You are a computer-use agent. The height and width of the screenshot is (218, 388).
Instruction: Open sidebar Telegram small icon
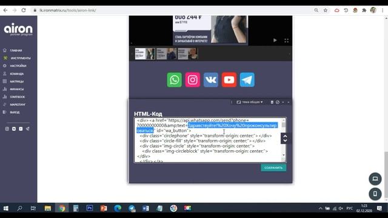[x=28, y=129]
